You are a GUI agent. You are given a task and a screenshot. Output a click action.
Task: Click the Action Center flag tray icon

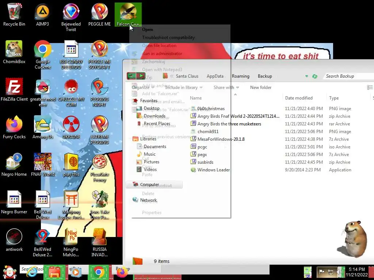321,272
